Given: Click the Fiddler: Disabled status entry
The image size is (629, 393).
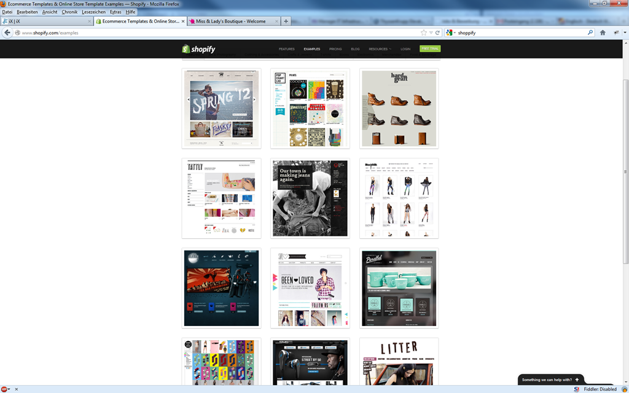Looking at the screenshot, I should coord(600,389).
